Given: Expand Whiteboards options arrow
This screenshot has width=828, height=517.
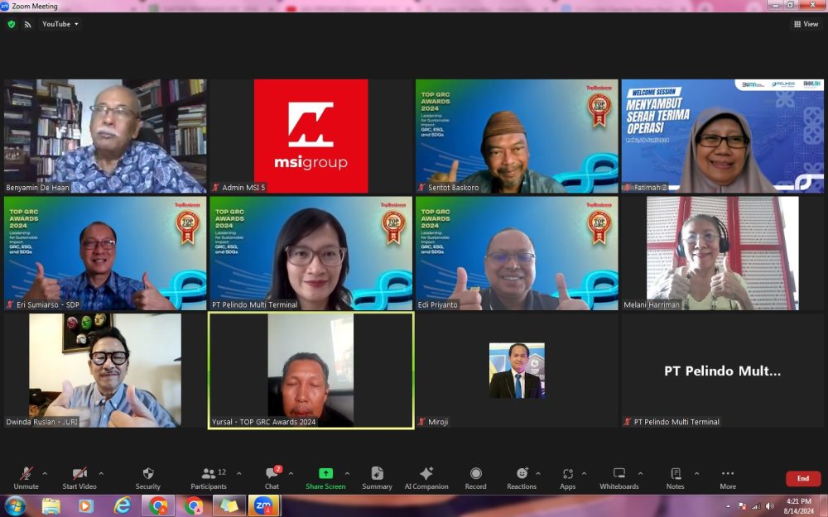Looking at the screenshot, I should [x=641, y=474].
